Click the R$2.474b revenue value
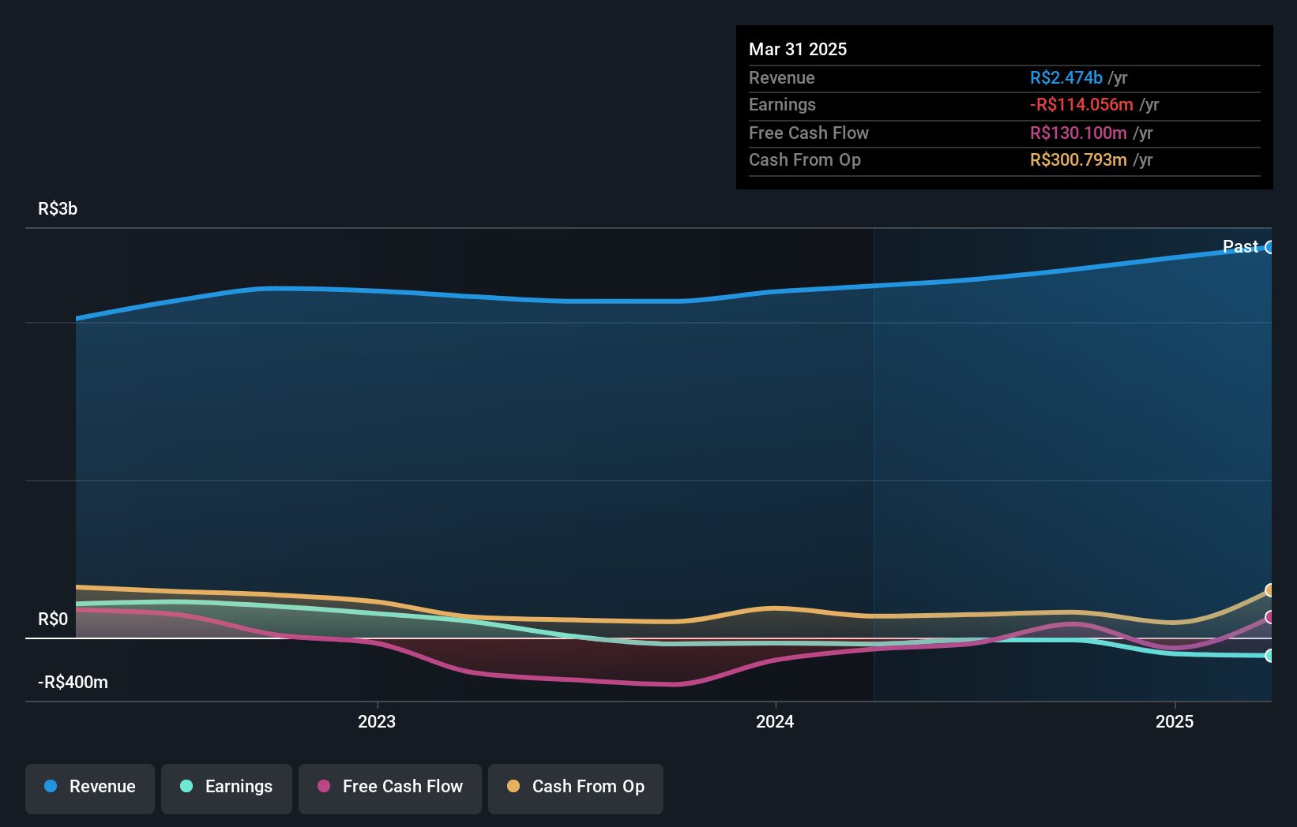Viewport: 1297px width, 827px height. click(1066, 77)
